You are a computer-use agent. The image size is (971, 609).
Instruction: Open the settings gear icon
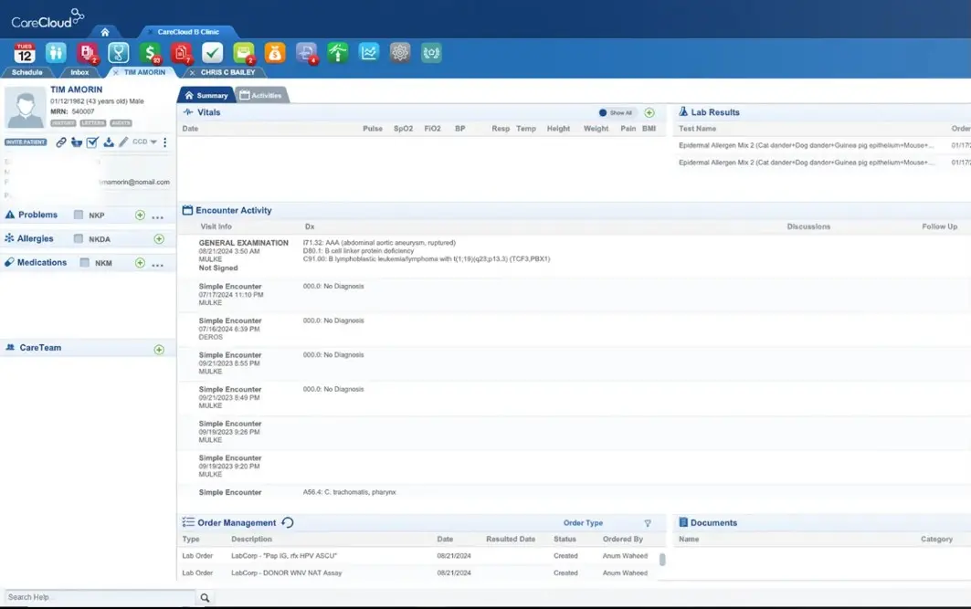coord(399,52)
